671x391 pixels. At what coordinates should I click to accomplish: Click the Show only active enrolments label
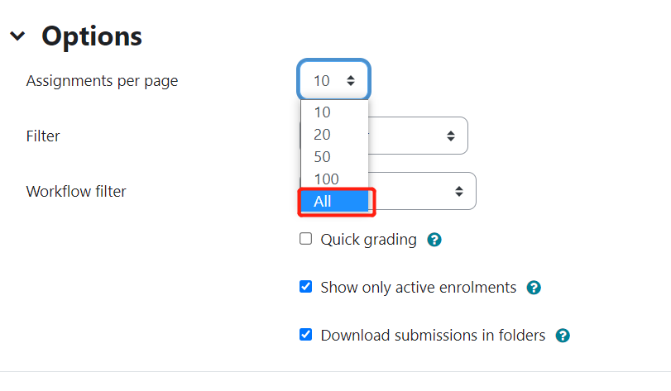click(418, 288)
